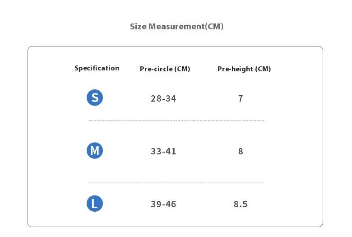This screenshot has width=352, height=237.
Task: Click the pre-height value 7
Action: click(241, 98)
